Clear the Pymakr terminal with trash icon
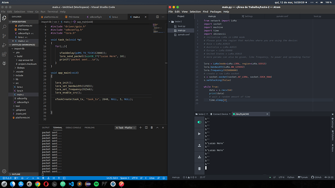This screenshot has height=188, width=335. (200, 169)
